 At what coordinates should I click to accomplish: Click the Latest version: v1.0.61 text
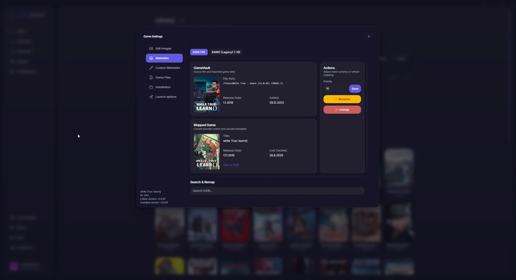point(153,199)
